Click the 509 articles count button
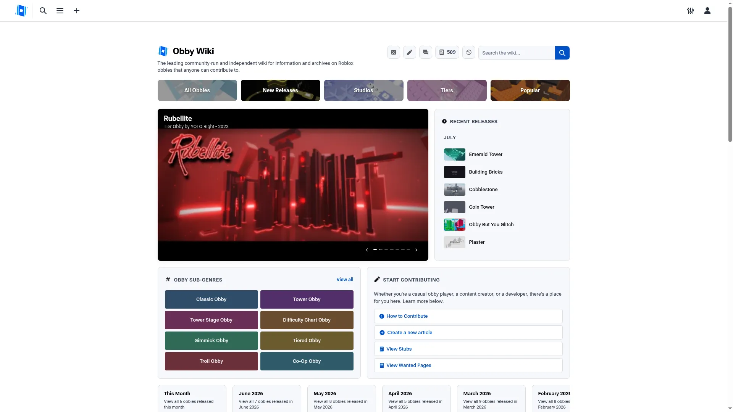 coord(447,52)
